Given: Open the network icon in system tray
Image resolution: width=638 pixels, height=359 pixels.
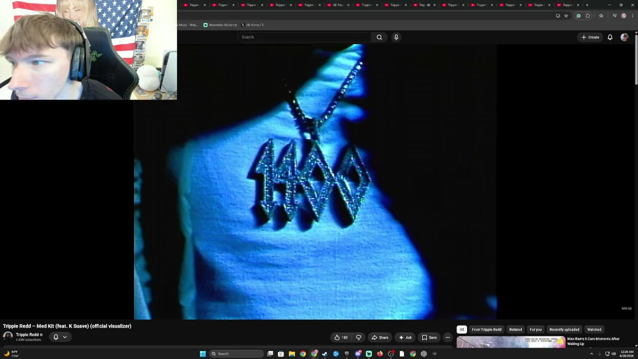Looking at the screenshot, I should (x=607, y=354).
